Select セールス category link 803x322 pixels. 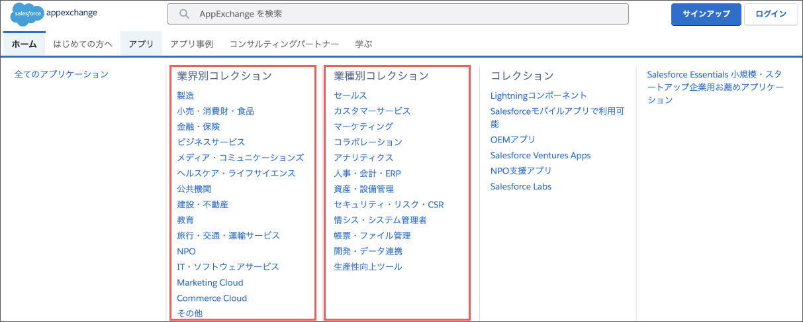[350, 95]
